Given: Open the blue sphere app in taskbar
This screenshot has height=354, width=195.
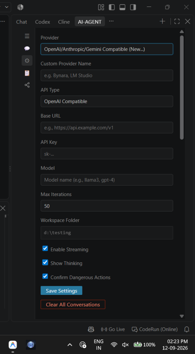Looking at the screenshot, I should point(31,345).
